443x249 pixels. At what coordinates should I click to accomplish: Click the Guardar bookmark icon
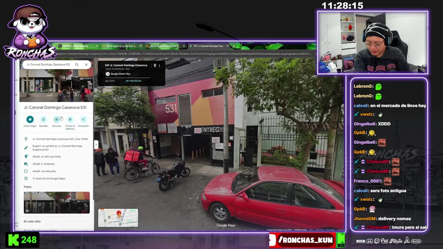click(43, 119)
